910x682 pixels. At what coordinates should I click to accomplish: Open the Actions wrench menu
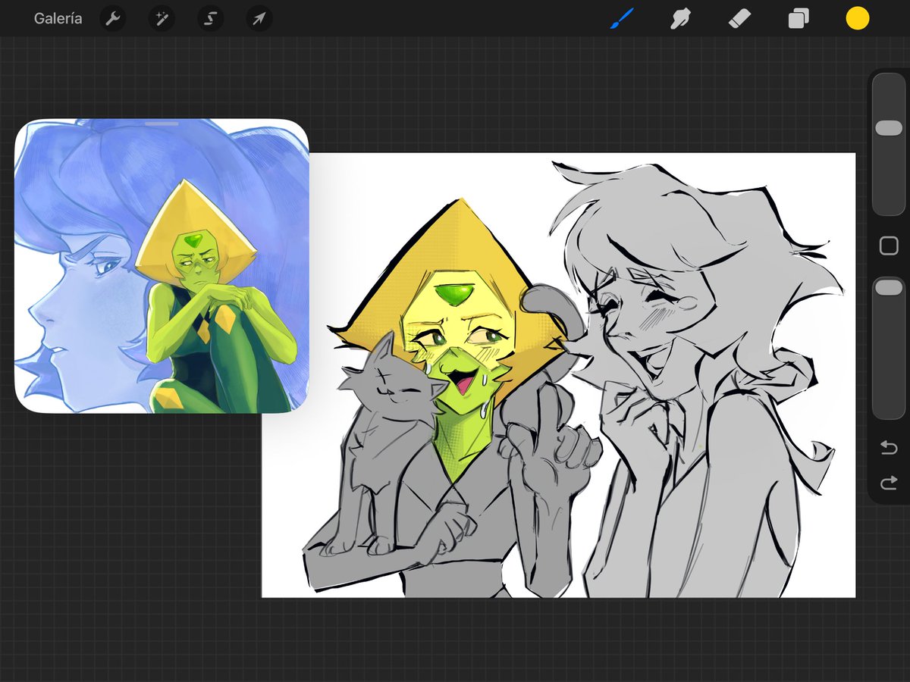pos(112,19)
